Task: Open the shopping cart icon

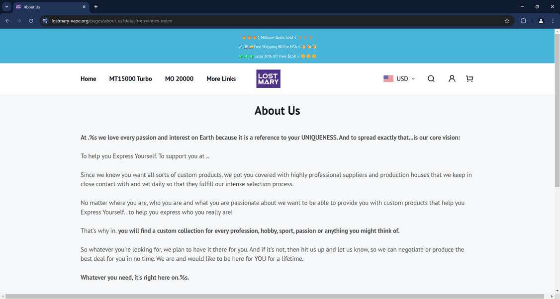Action: tap(469, 78)
